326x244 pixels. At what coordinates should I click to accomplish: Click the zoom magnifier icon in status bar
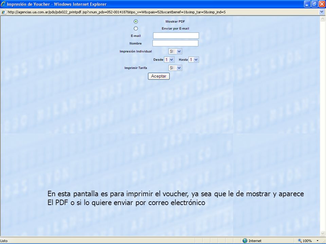click(x=300, y=241)
